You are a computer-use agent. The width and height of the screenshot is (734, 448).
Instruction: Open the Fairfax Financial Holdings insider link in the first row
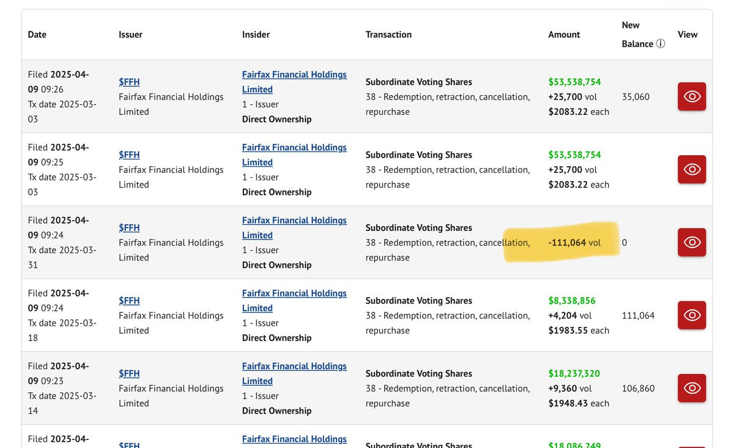pos(294,75)
